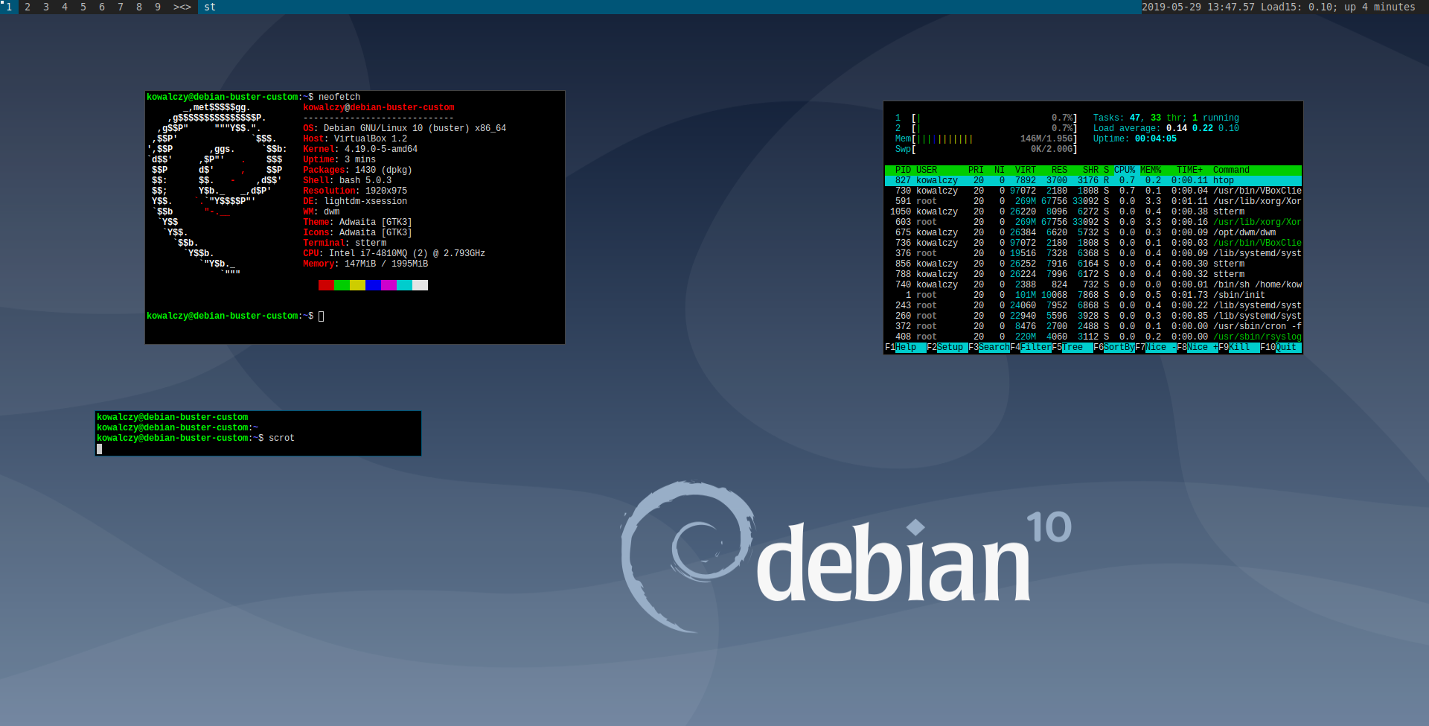Sort htop by the USER column header
This screenshot has height=726, width=1429.
coord(927,171)
